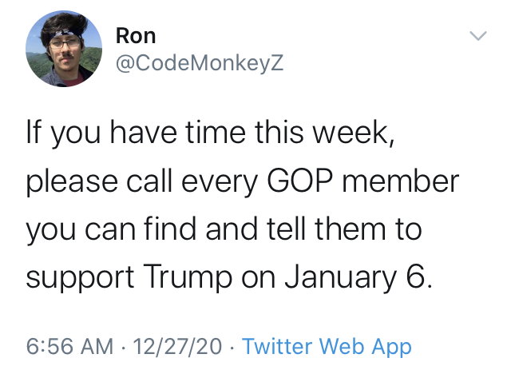
Task: Click the line "If you have time this week,"
Action: coord(211,133)
